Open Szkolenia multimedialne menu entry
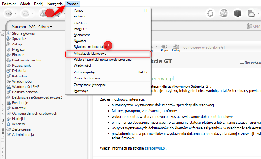 coord(108,47)
